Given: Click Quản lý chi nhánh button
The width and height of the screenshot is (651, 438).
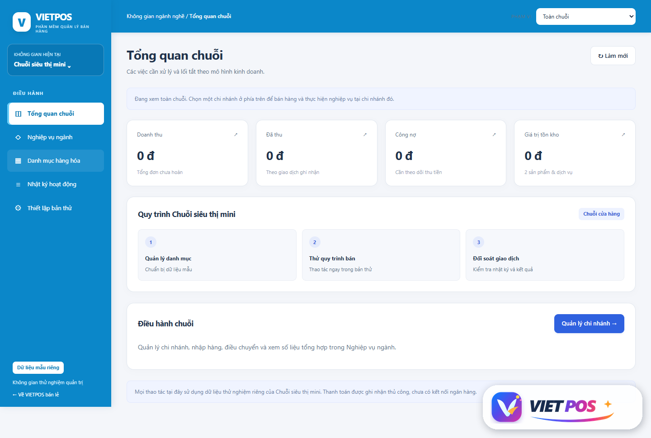Looking at the screenshot, I should [x=589, y=324].
